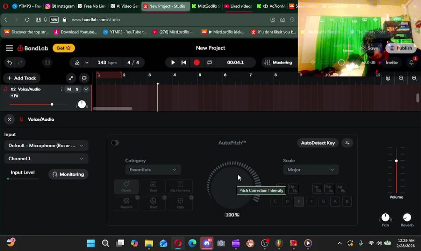Select the Natural AutoPitch preset
421x251 pixels.
[x=126, y=203]
